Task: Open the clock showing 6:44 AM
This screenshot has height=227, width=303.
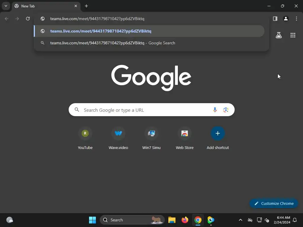Action: pos(282,220)
